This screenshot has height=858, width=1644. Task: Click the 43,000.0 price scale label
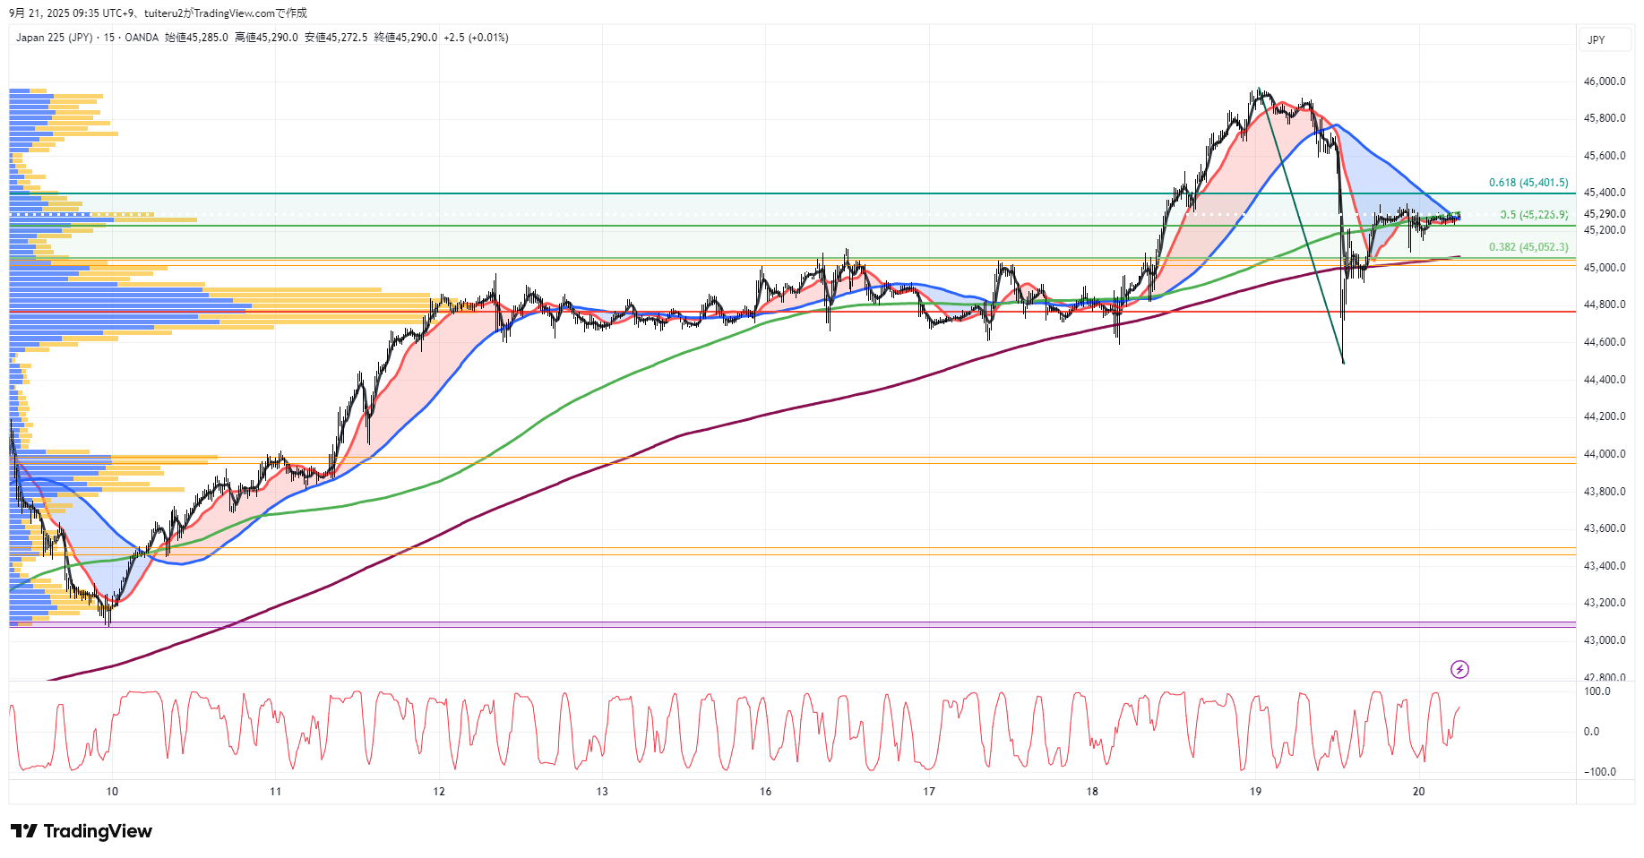pos(1604,640)
